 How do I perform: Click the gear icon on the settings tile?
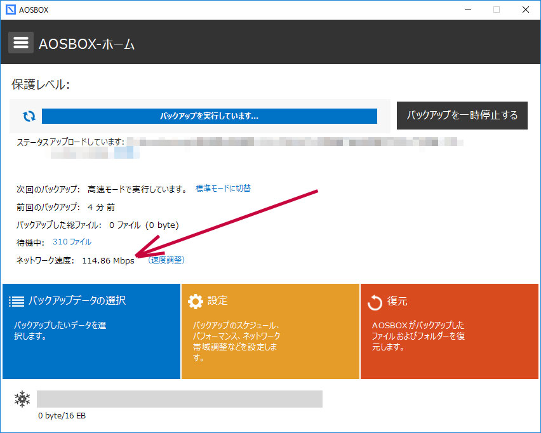[x=196, y=301]
